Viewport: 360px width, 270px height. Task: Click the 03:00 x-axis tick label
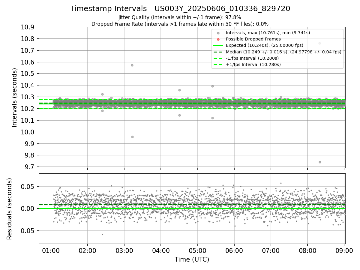[x=124, y=250]
